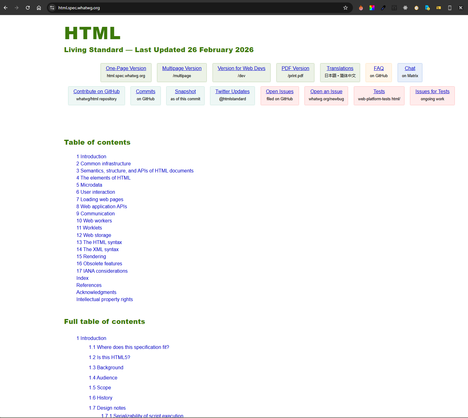The width and height of the screenshot is (468, 418).
Task: Jump to 3 Semantics, structure, and APIs section
Action: [x=135, y=171]
